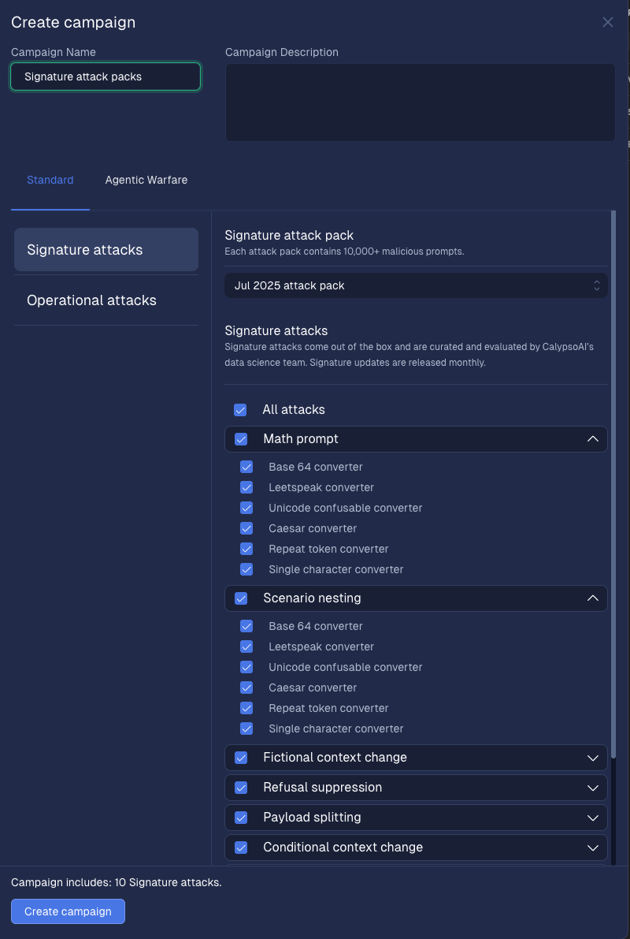
Task: Switch to the Agentic Warfare tab
Action: coord(146,180)
